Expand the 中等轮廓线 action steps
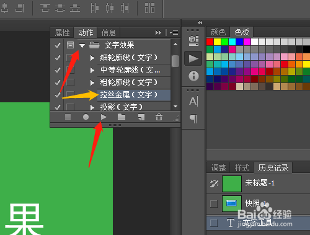 pos(92,70)
